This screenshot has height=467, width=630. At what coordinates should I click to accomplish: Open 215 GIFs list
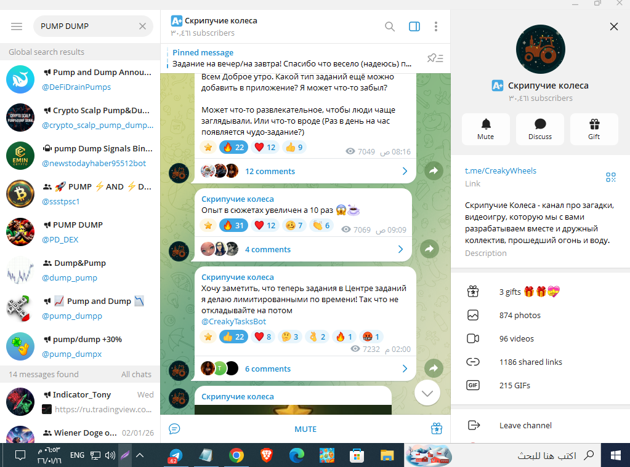pos(541,385)
